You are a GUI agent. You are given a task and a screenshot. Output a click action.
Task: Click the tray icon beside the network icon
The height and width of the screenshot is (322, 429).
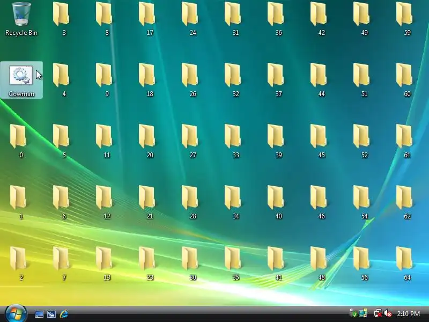point(363,313)
